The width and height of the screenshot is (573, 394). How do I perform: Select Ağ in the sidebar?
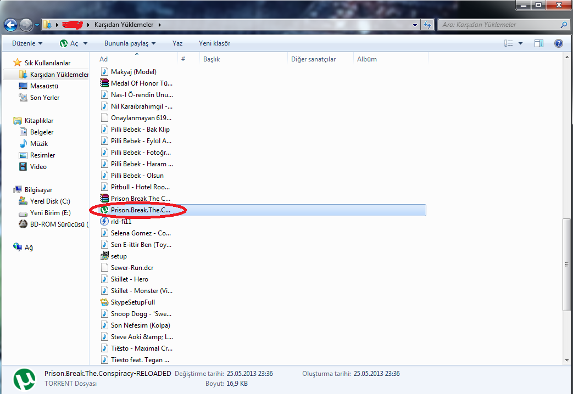pyautogui.click(x=23, y=247)
